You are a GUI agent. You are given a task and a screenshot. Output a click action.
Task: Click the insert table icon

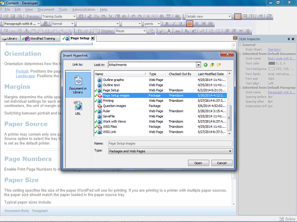[x=33, y=31]
